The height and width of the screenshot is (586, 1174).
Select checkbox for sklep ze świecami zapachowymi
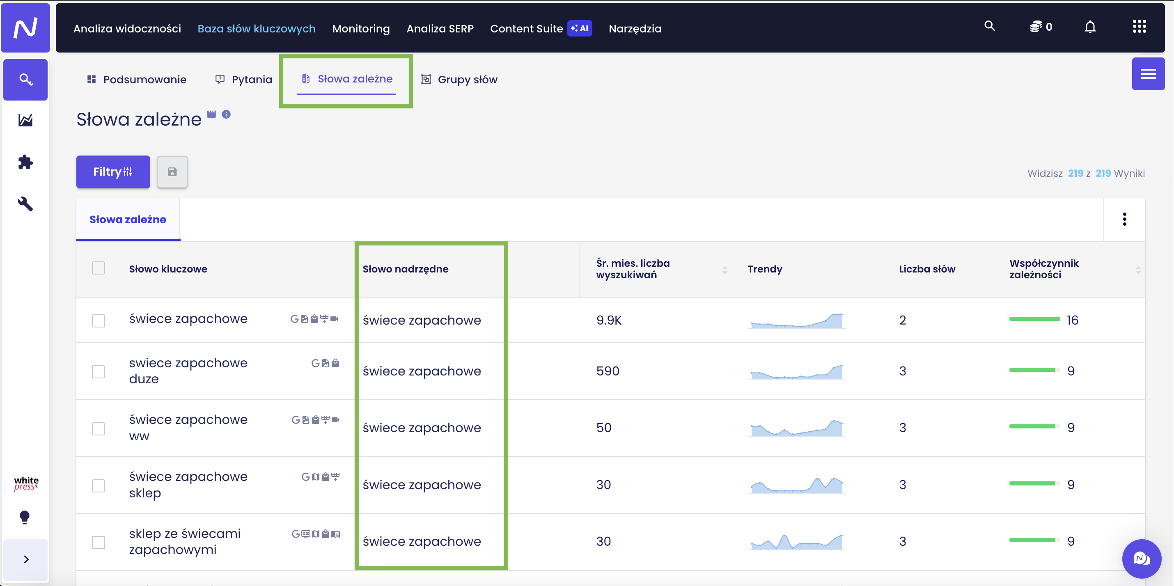pos(99,542)
